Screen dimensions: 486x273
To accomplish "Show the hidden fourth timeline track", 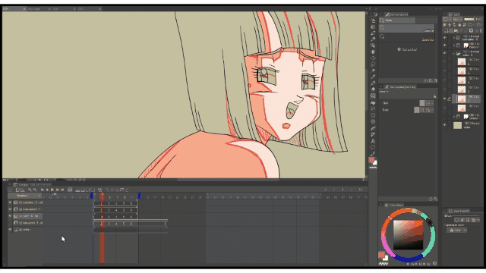I will click(x=10, y=223).
